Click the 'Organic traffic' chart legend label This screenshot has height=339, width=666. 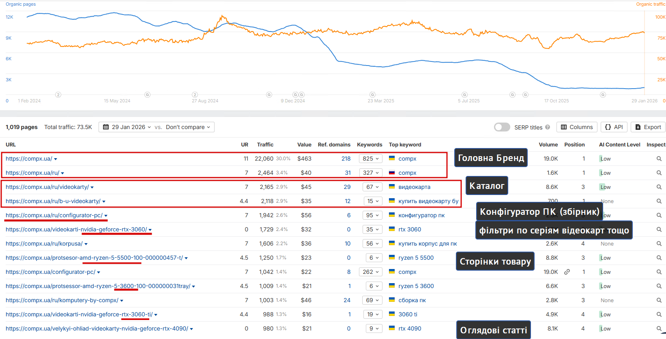pos(651,4)
